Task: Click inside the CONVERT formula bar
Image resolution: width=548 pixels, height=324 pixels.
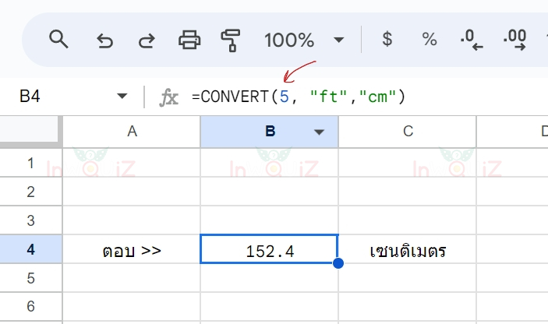Action: click(351, 97)
